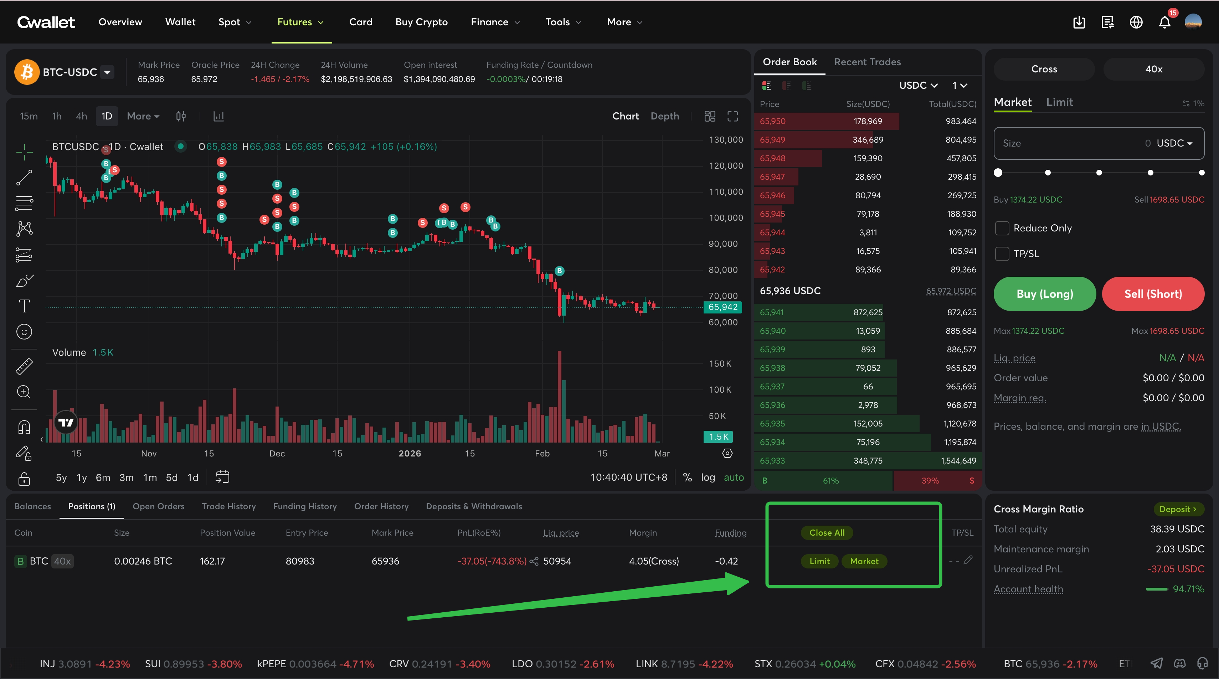The image size is (1219, 679).
Task: Open the chart interval More dropdown
Action: [143, 116]
